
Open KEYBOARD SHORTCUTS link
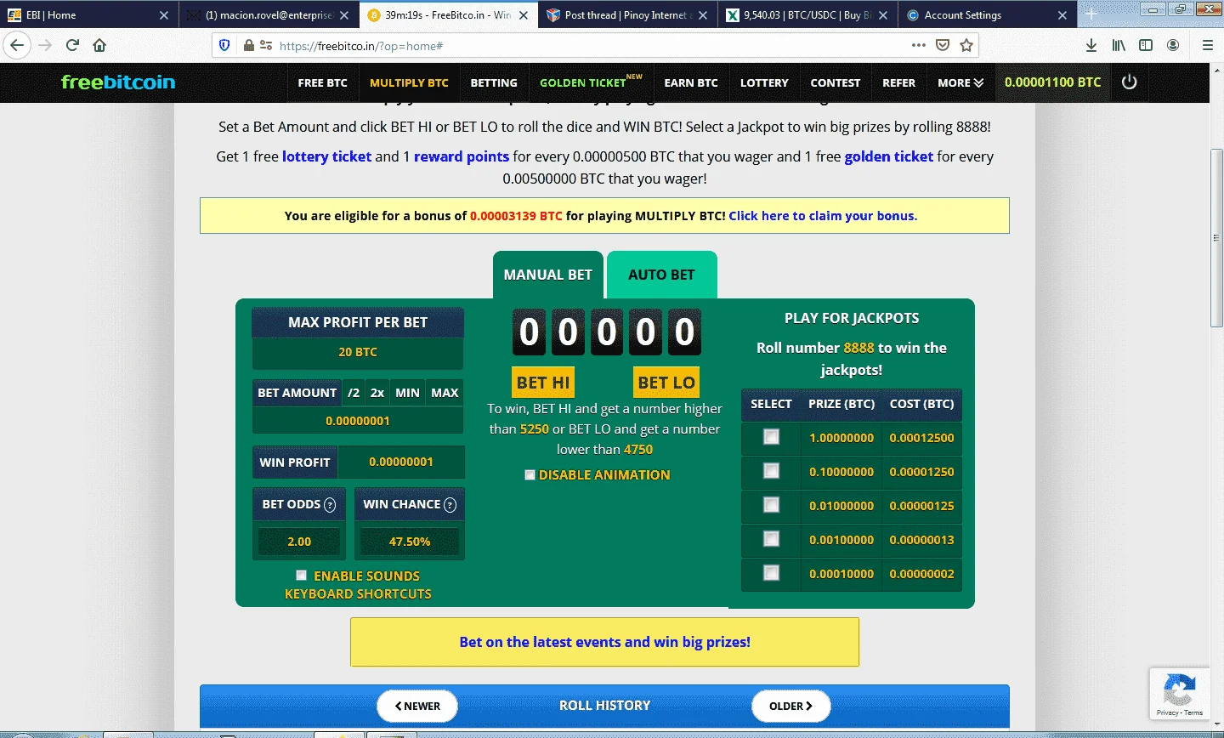pos(358,594)
